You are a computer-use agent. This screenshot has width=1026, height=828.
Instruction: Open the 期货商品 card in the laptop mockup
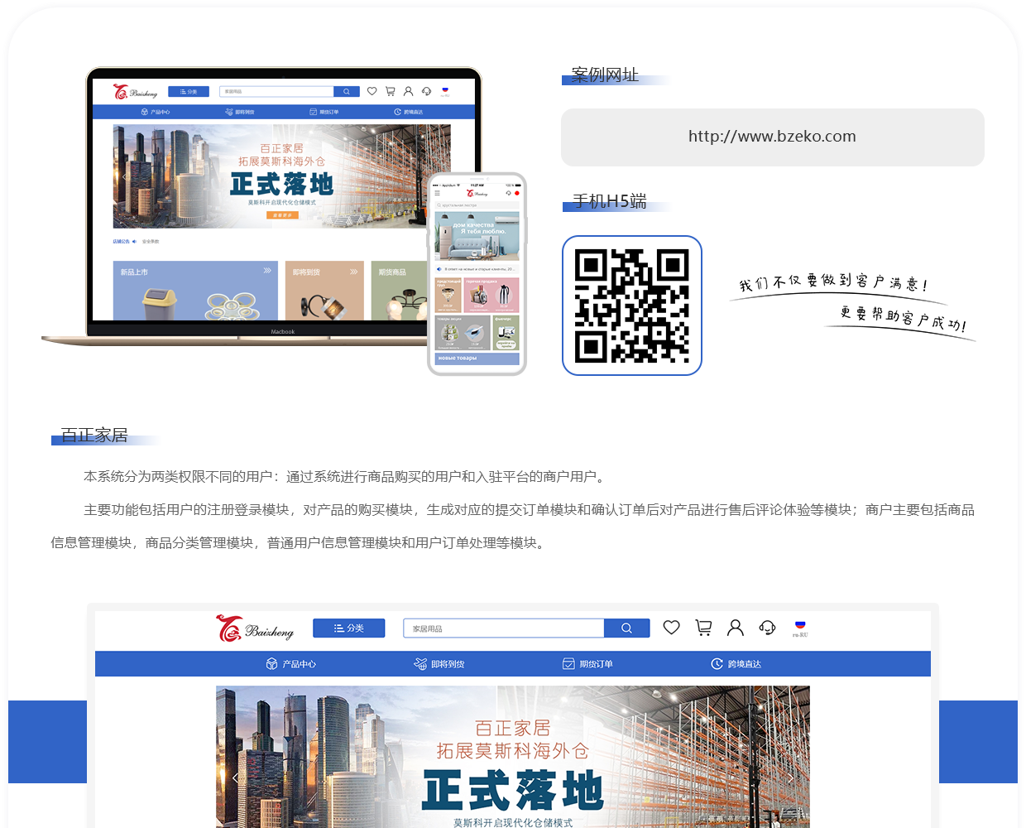click(400, 291)
